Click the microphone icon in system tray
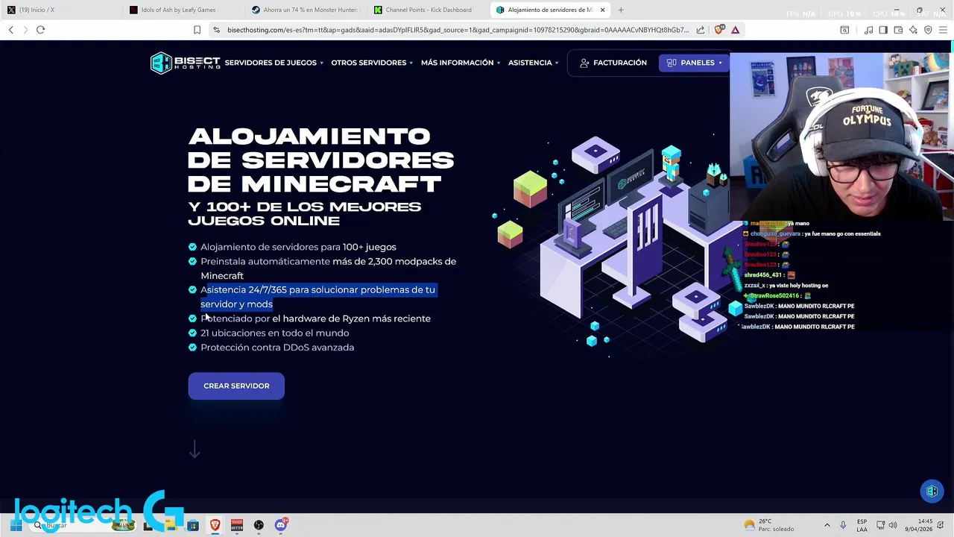This screenshot has width=954, height=537. coord(843,525)
